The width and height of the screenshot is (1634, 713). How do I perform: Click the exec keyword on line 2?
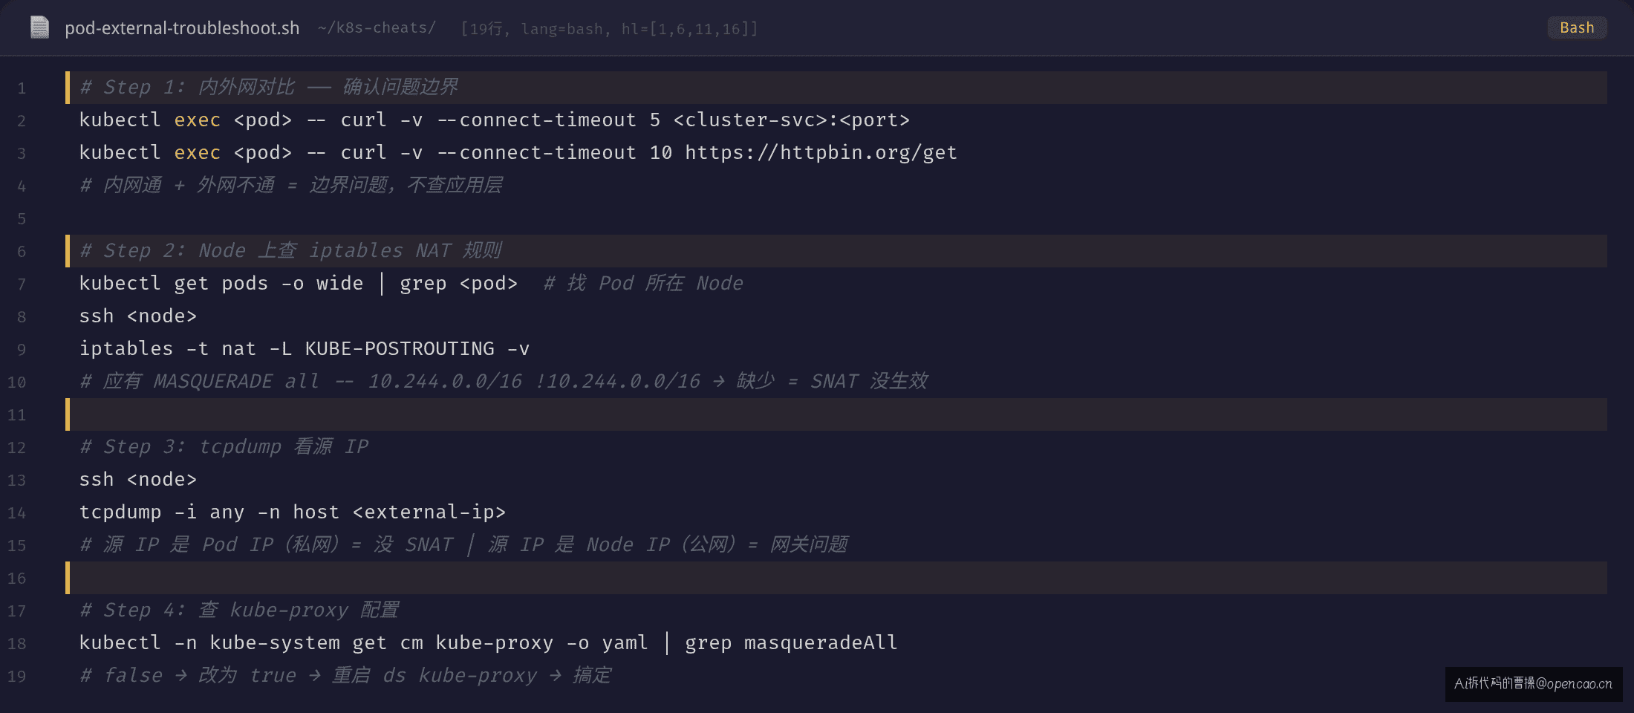(x=198, y=120)
